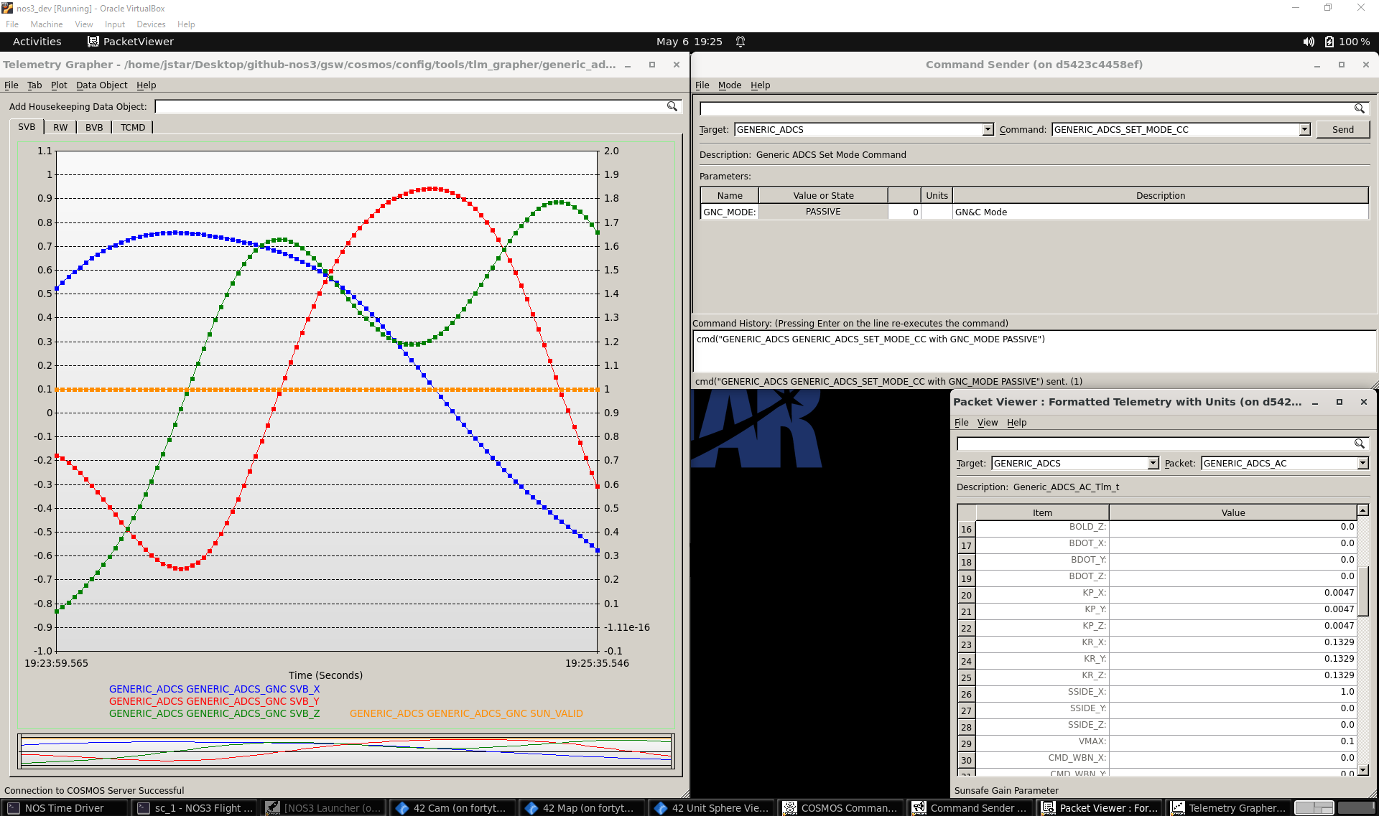The width and height of the screenshot is (1379, 816).
Task: Switch to NOS Time Driver taskbar item
Action: pyautogui.click(x=64, y=808)
